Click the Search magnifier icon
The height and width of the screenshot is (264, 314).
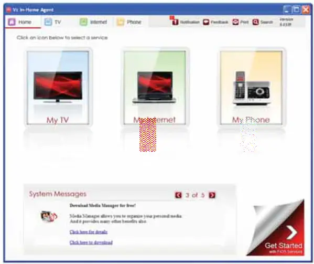(255, 22)
